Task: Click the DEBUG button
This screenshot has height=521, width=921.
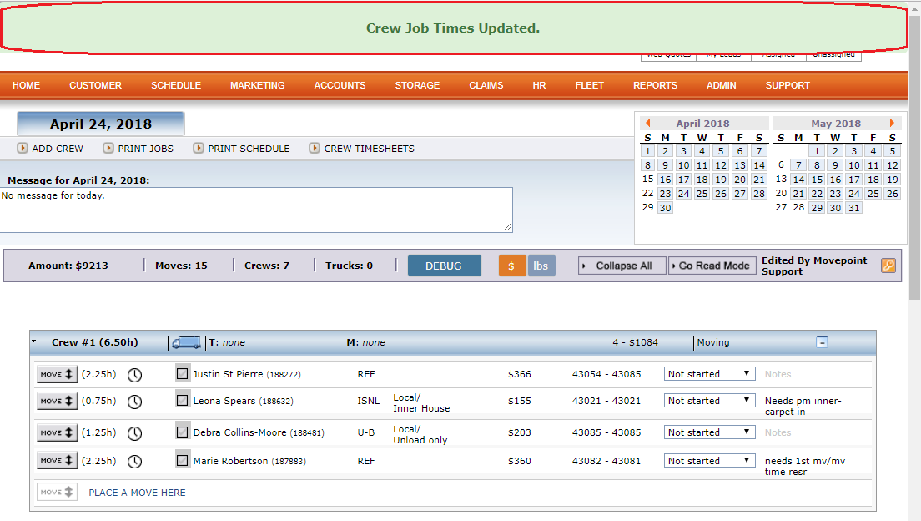Action: click(x=444, y=266)
